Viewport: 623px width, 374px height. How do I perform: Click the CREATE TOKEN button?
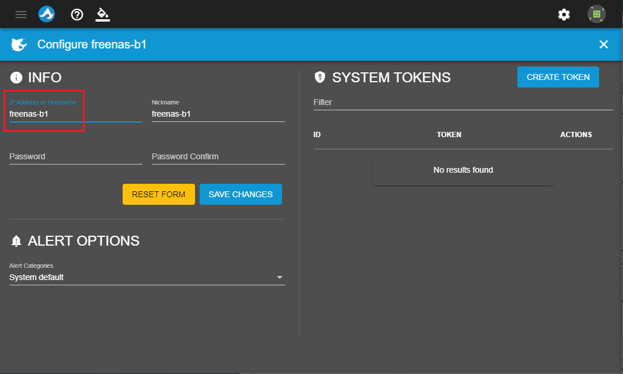click(558, 77)
